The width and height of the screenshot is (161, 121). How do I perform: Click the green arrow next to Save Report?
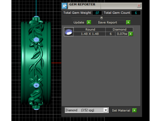(128, 22)
